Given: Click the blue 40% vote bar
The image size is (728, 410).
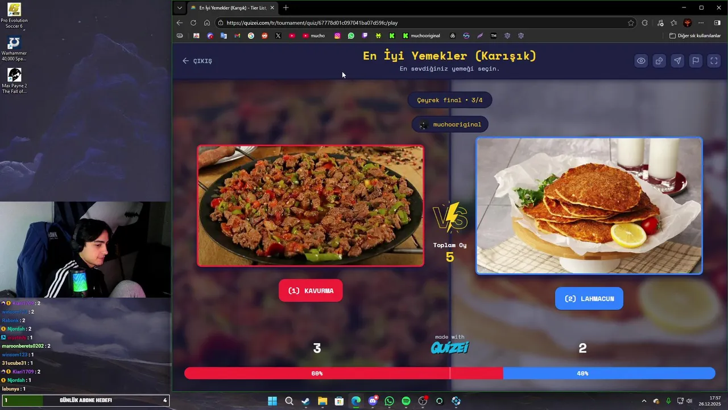Looking at the screenshot, I should (x=609, y=374).
